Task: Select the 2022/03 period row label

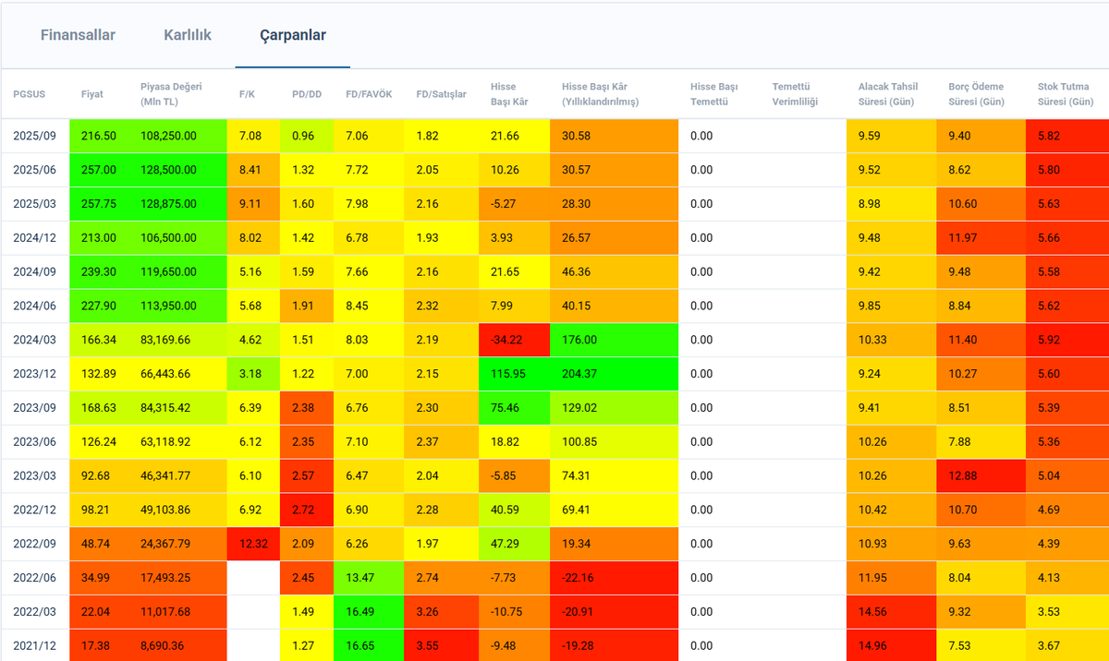Action: click(34, 612)
